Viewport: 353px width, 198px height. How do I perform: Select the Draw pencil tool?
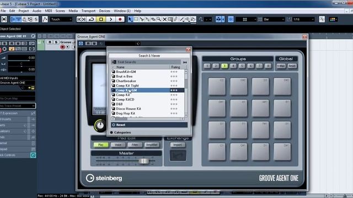pyautogui.click(x=176, y=19)
